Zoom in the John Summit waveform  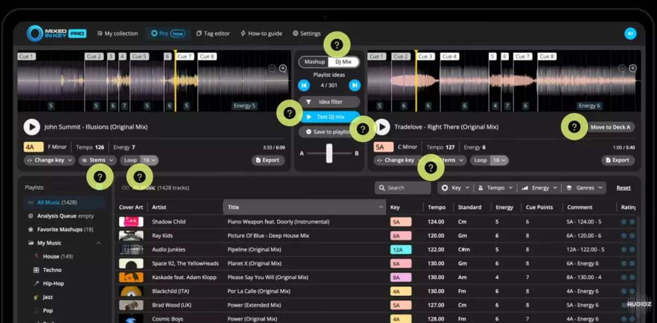click(x=283, y=68)
